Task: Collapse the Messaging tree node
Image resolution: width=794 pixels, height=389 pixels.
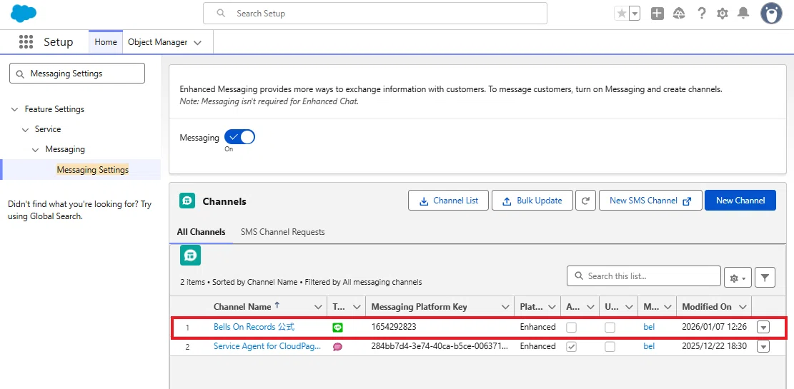Action: click(x=35, y=150)
